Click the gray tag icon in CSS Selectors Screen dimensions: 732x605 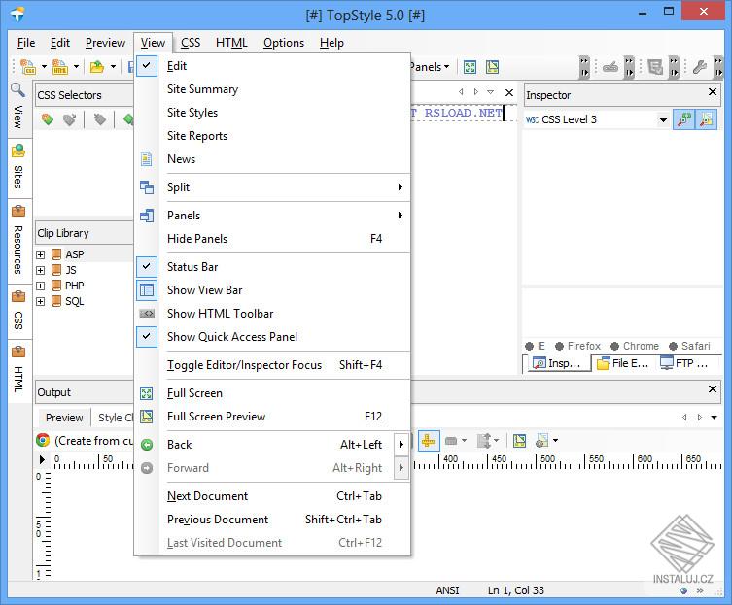point(99,119)
